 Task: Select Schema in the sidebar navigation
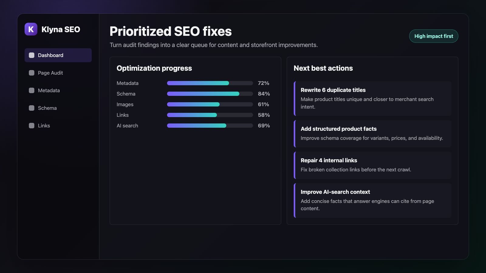[58, 108]
